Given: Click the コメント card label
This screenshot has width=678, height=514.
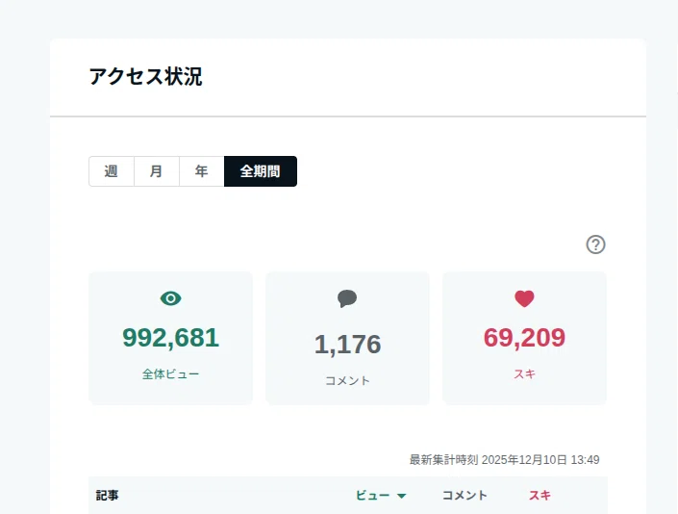Looking at the screenshot, I should pyautogui.click(x=347, y=381).
